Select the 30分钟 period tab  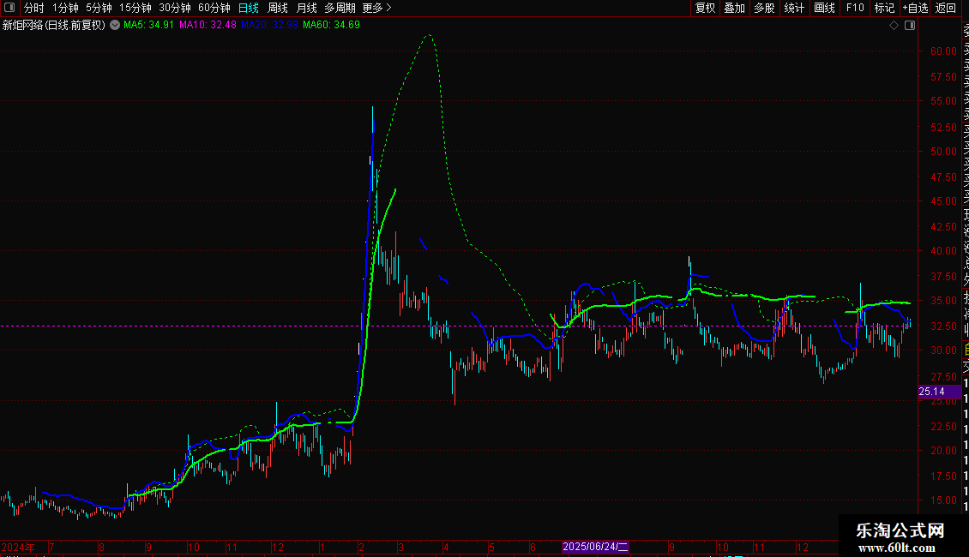pyautogui.click(x=175, y=8)
